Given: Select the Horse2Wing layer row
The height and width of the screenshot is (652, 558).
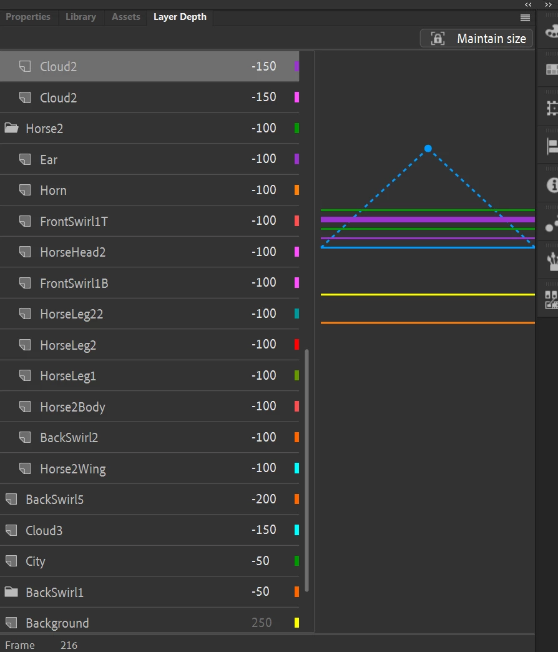Looking at the screenshot, I should 150,468.
